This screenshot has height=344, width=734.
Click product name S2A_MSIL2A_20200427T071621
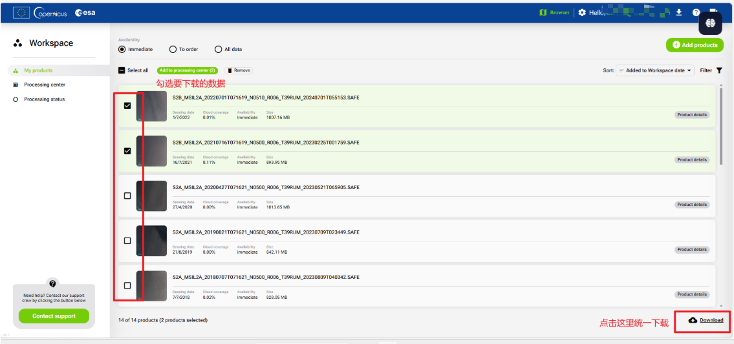(266, 187)
